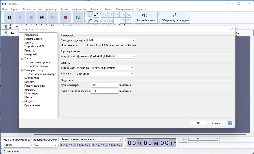Select Клавиатура in the settings tree
254x154 pixels.
click(31, 94)
